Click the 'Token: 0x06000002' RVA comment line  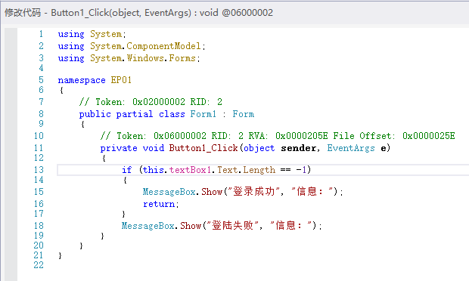[278, 136]
